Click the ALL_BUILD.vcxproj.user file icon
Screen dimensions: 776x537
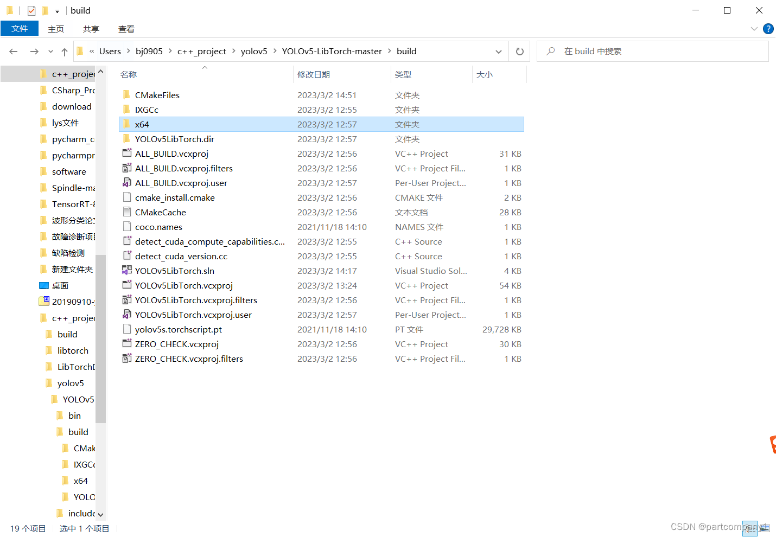(x=127, y=183)
